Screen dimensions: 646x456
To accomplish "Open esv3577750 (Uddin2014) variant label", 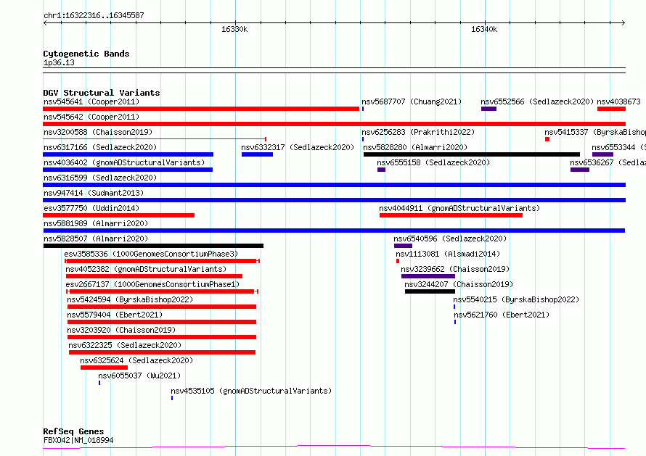I will (x=91, y=208).
